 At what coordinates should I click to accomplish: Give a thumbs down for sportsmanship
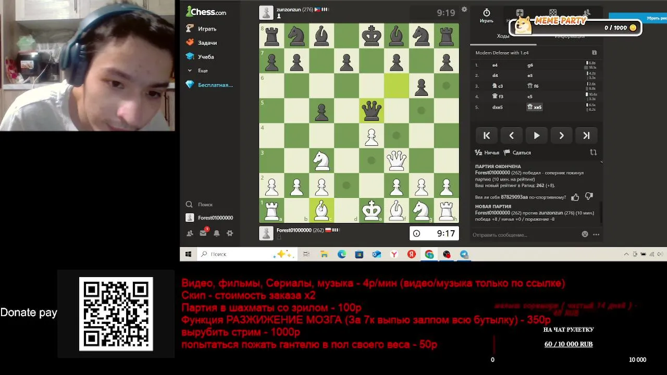click(x=589, y=197)
